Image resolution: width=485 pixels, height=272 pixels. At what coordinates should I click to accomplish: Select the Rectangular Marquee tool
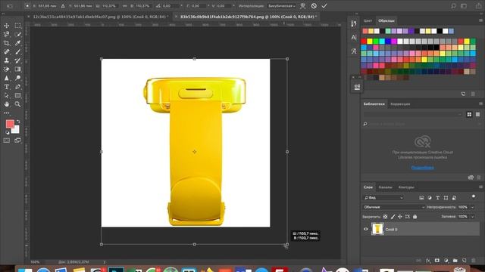[x=18, y=26]
